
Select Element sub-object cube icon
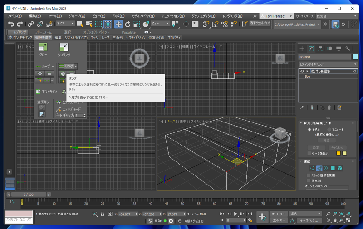pyautogui.click(x=339, y=168)
